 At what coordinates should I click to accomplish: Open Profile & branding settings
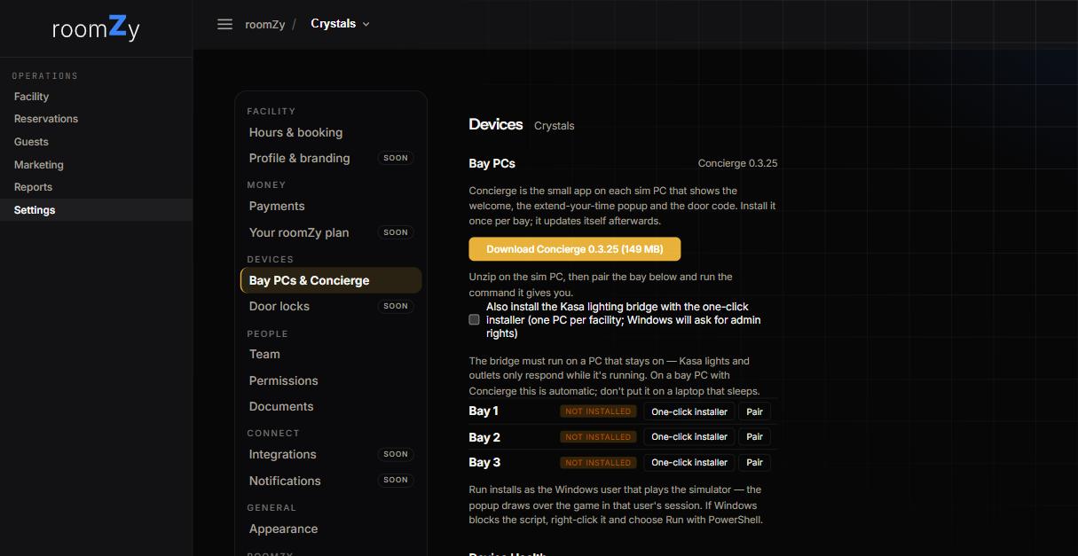tap(330, 158)
